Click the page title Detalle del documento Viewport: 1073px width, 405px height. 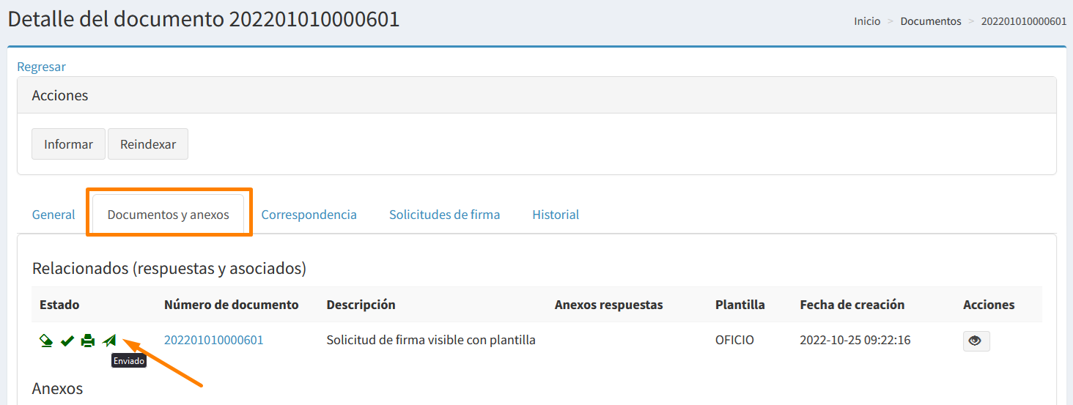(x=204, y=19)
